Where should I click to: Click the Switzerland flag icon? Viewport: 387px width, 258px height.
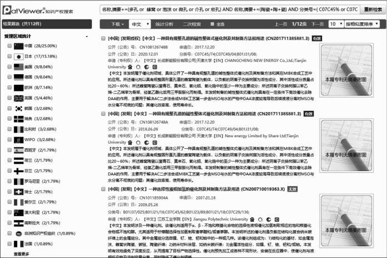click(x=18, y=192)
